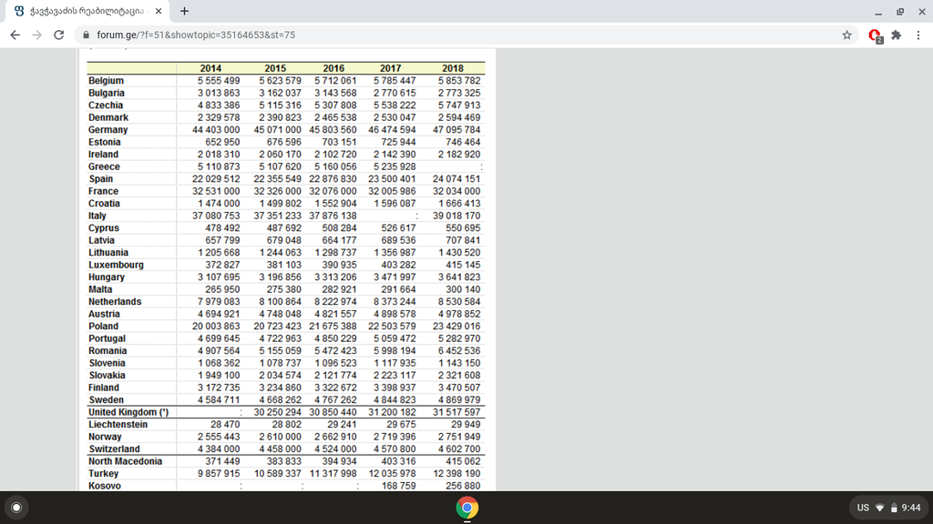The width and height of the screenshot is (933, 524).
Task: Open a new browser tab
Action: [x=184, y=11]
